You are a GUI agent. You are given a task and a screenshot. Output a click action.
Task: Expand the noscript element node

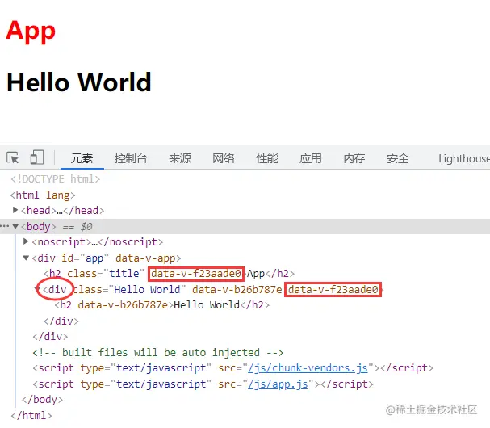26,241
